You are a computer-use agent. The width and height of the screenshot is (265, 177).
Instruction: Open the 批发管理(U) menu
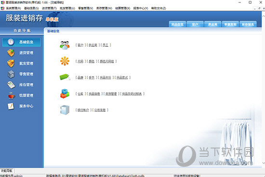coord(67,8)
